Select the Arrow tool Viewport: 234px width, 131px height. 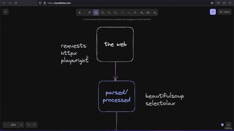tap(122, 13)
